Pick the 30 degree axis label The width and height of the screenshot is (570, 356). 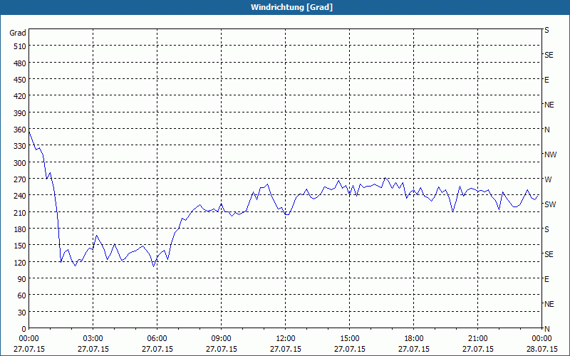(x=22, y=313)
